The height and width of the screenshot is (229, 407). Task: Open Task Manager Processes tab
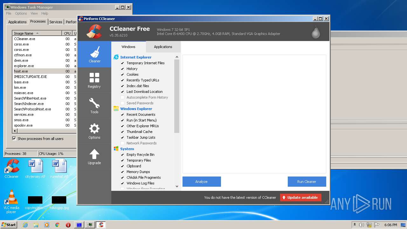pos(38,22)
